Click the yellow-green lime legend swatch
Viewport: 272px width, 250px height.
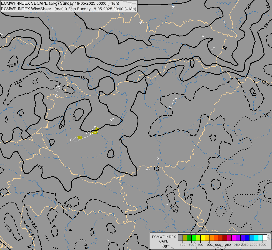[198, 237]
